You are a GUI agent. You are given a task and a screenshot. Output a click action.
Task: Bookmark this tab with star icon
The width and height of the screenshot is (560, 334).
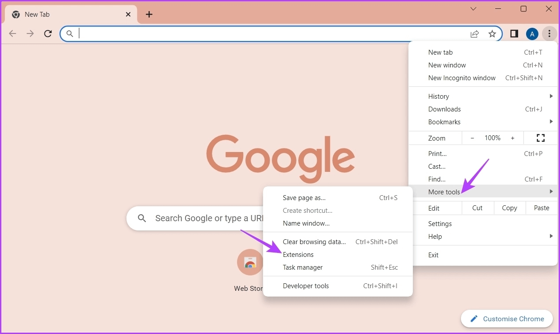(x=492, y=34)
